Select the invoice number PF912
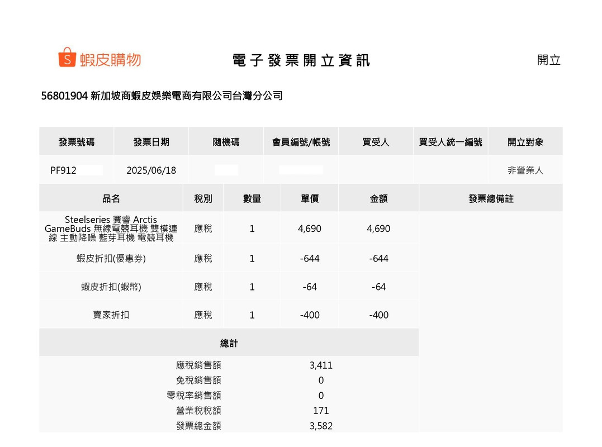 pyautogui.click(x=63, y=170)
